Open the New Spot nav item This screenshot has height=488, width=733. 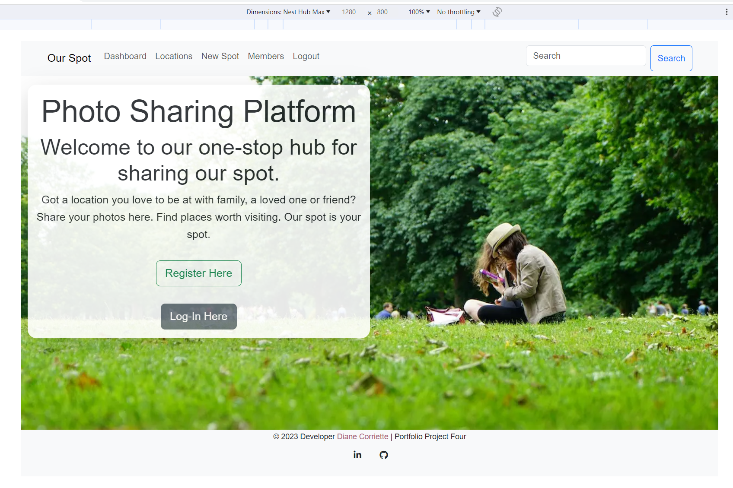coord(220,56)
